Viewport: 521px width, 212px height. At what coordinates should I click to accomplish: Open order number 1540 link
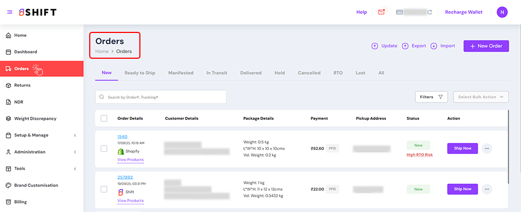tap(122, 136)
